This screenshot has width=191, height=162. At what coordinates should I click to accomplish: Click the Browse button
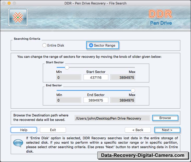pyautogui.click(x=165, y=118)
